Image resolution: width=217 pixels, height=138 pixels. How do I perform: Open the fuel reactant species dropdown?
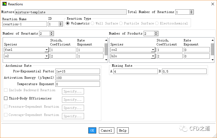(x=47, y=50)
